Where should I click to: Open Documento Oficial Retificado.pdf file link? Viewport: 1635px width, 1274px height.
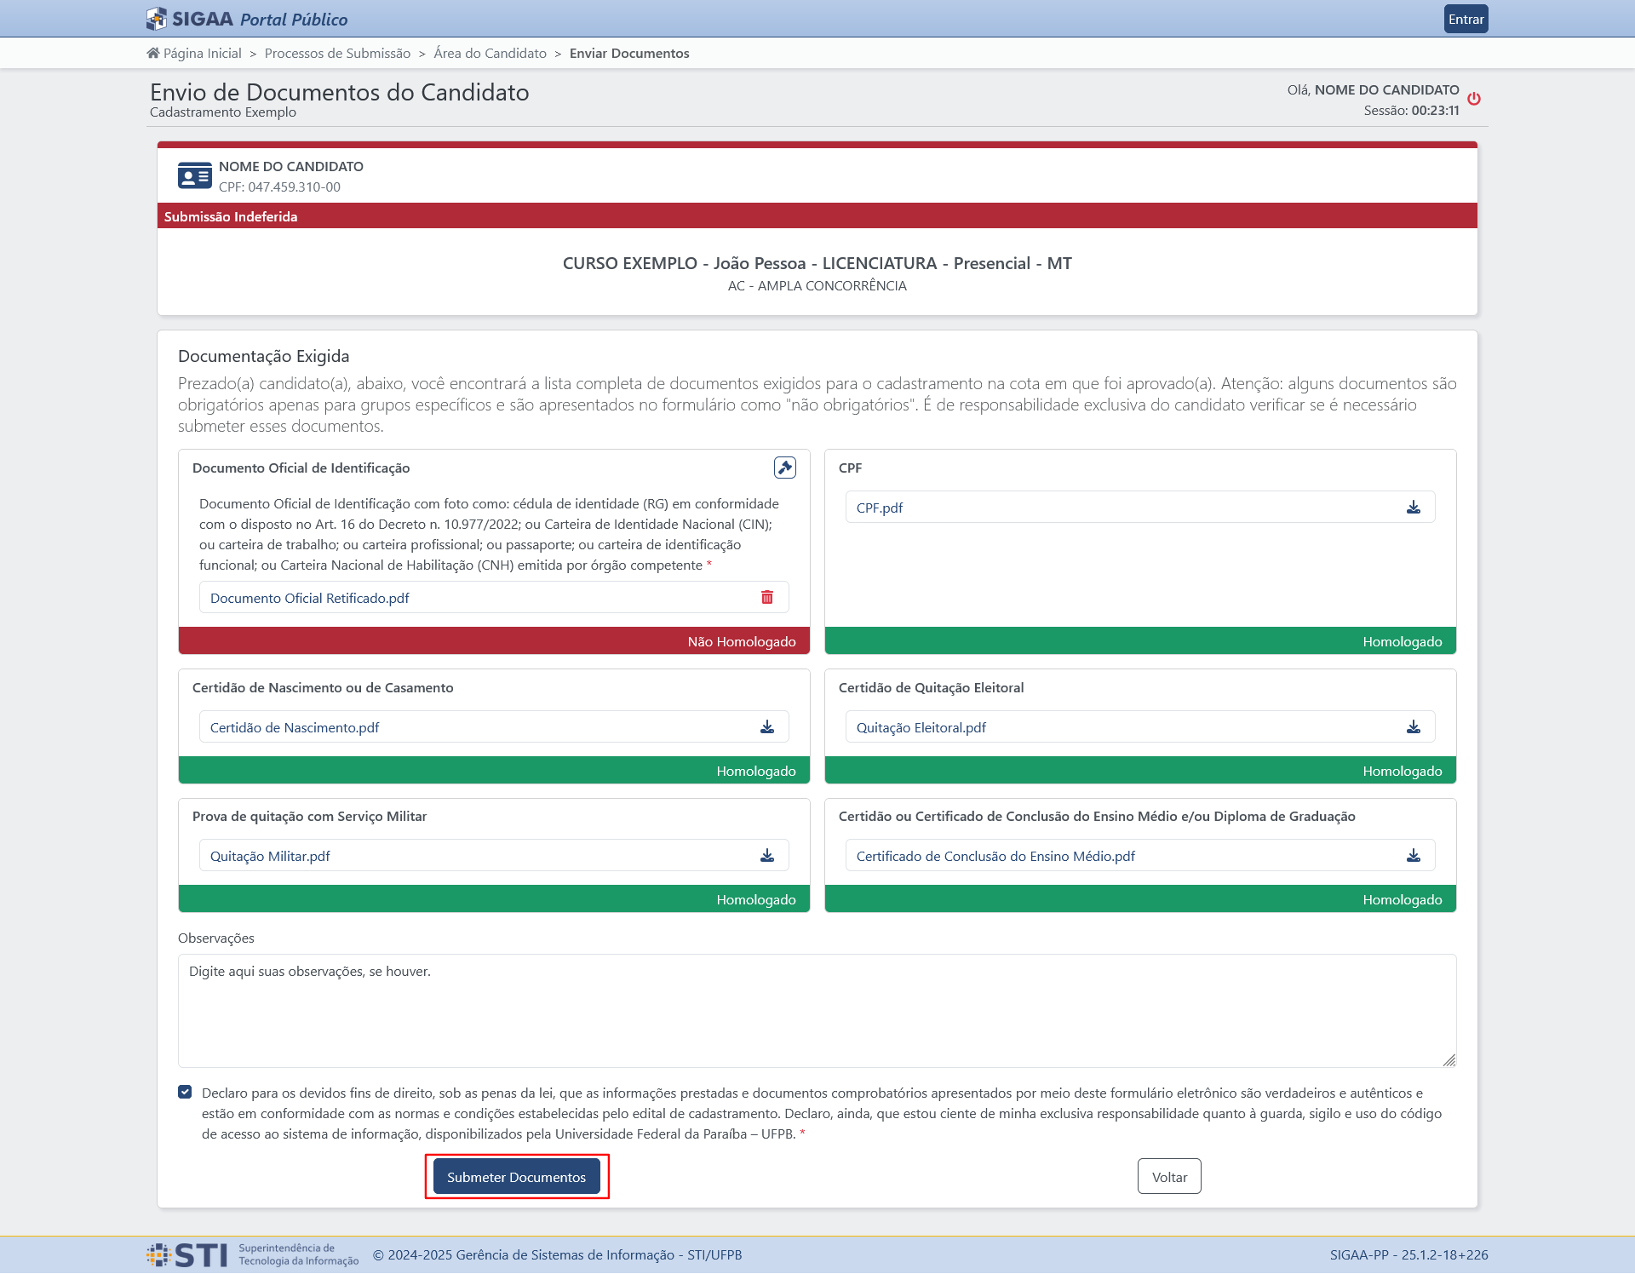pos(310,598)
